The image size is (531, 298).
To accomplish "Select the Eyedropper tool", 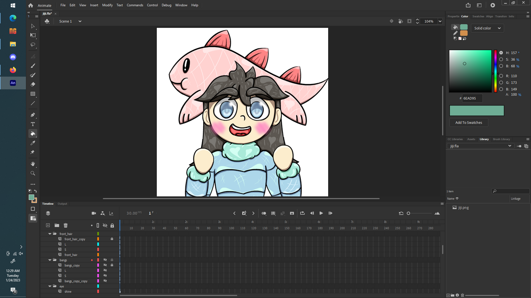I will (x=33, y=143).
